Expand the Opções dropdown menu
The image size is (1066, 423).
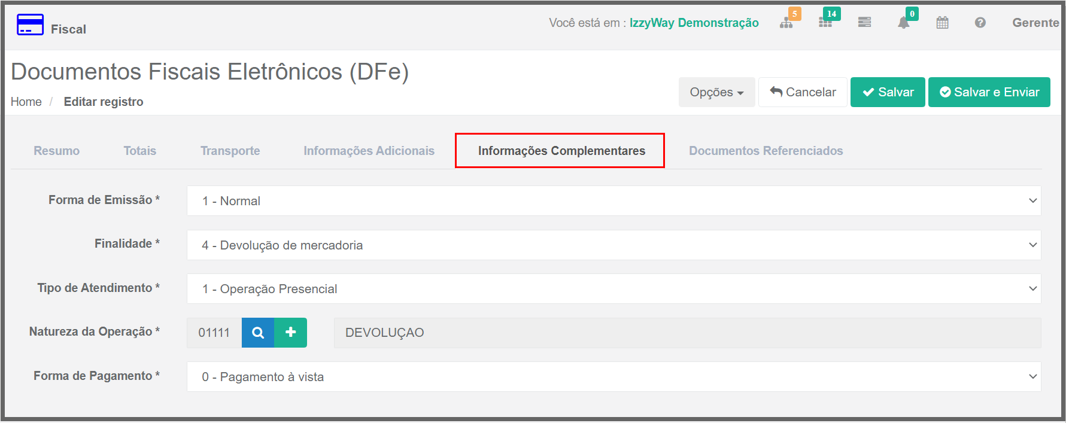click(x=716, y=92)
